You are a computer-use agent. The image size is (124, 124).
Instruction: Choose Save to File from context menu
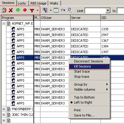pyautogui.click(x=89, y=115)
